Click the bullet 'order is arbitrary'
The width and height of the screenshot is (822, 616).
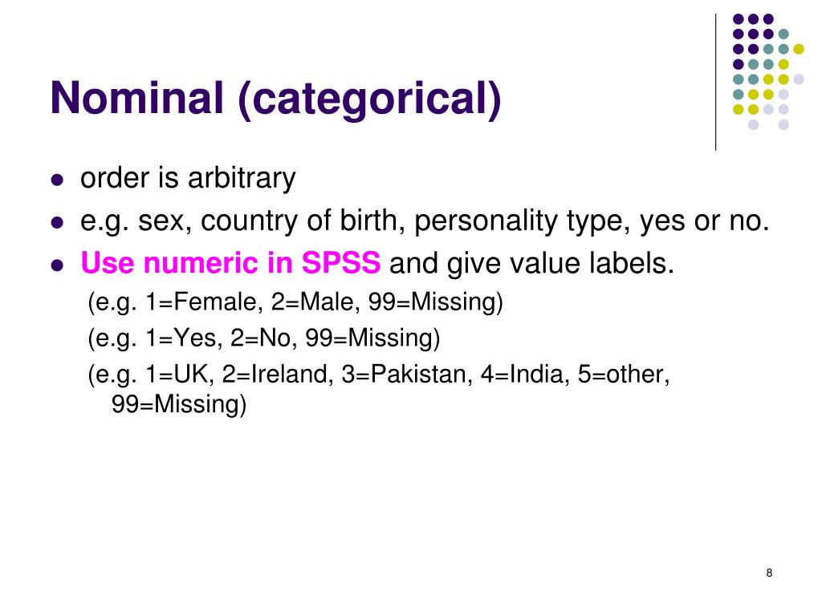(x=188, y=179)
